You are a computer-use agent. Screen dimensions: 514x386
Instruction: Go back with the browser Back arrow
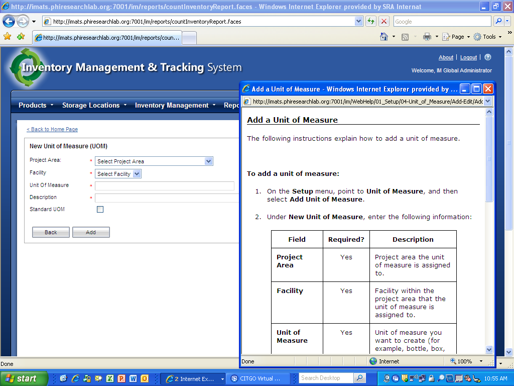click(x=9, y=22)
